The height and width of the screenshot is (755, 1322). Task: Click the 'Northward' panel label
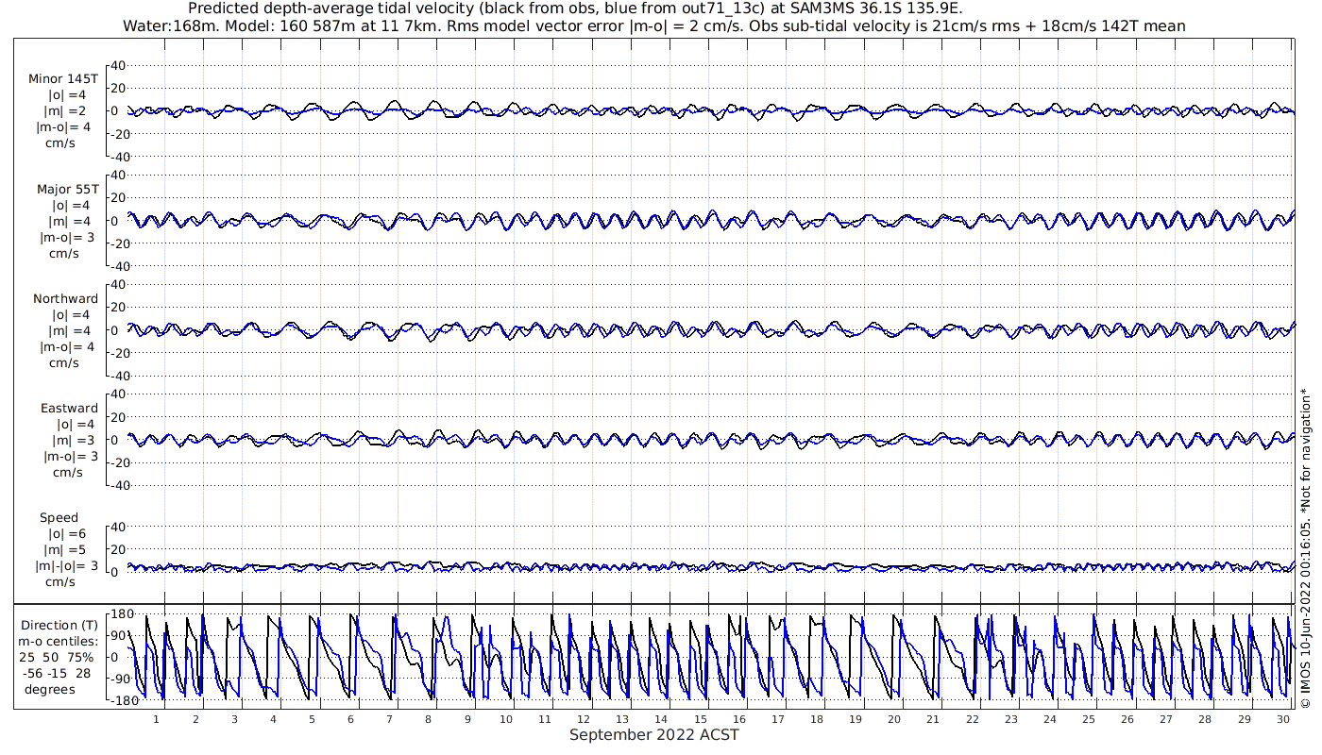65,298
